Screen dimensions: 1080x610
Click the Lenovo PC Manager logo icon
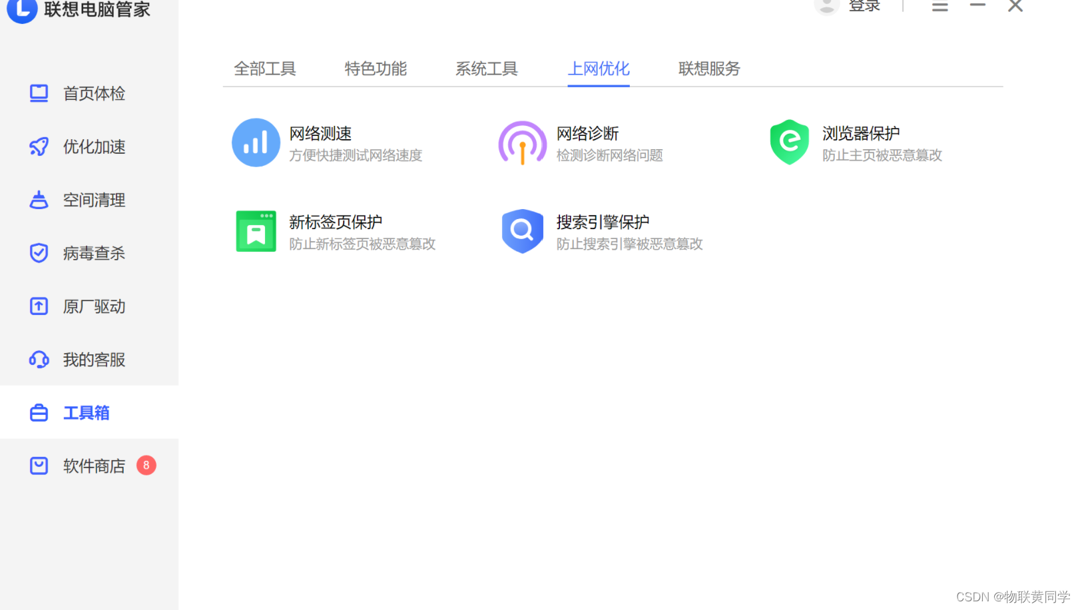[22, 9]
